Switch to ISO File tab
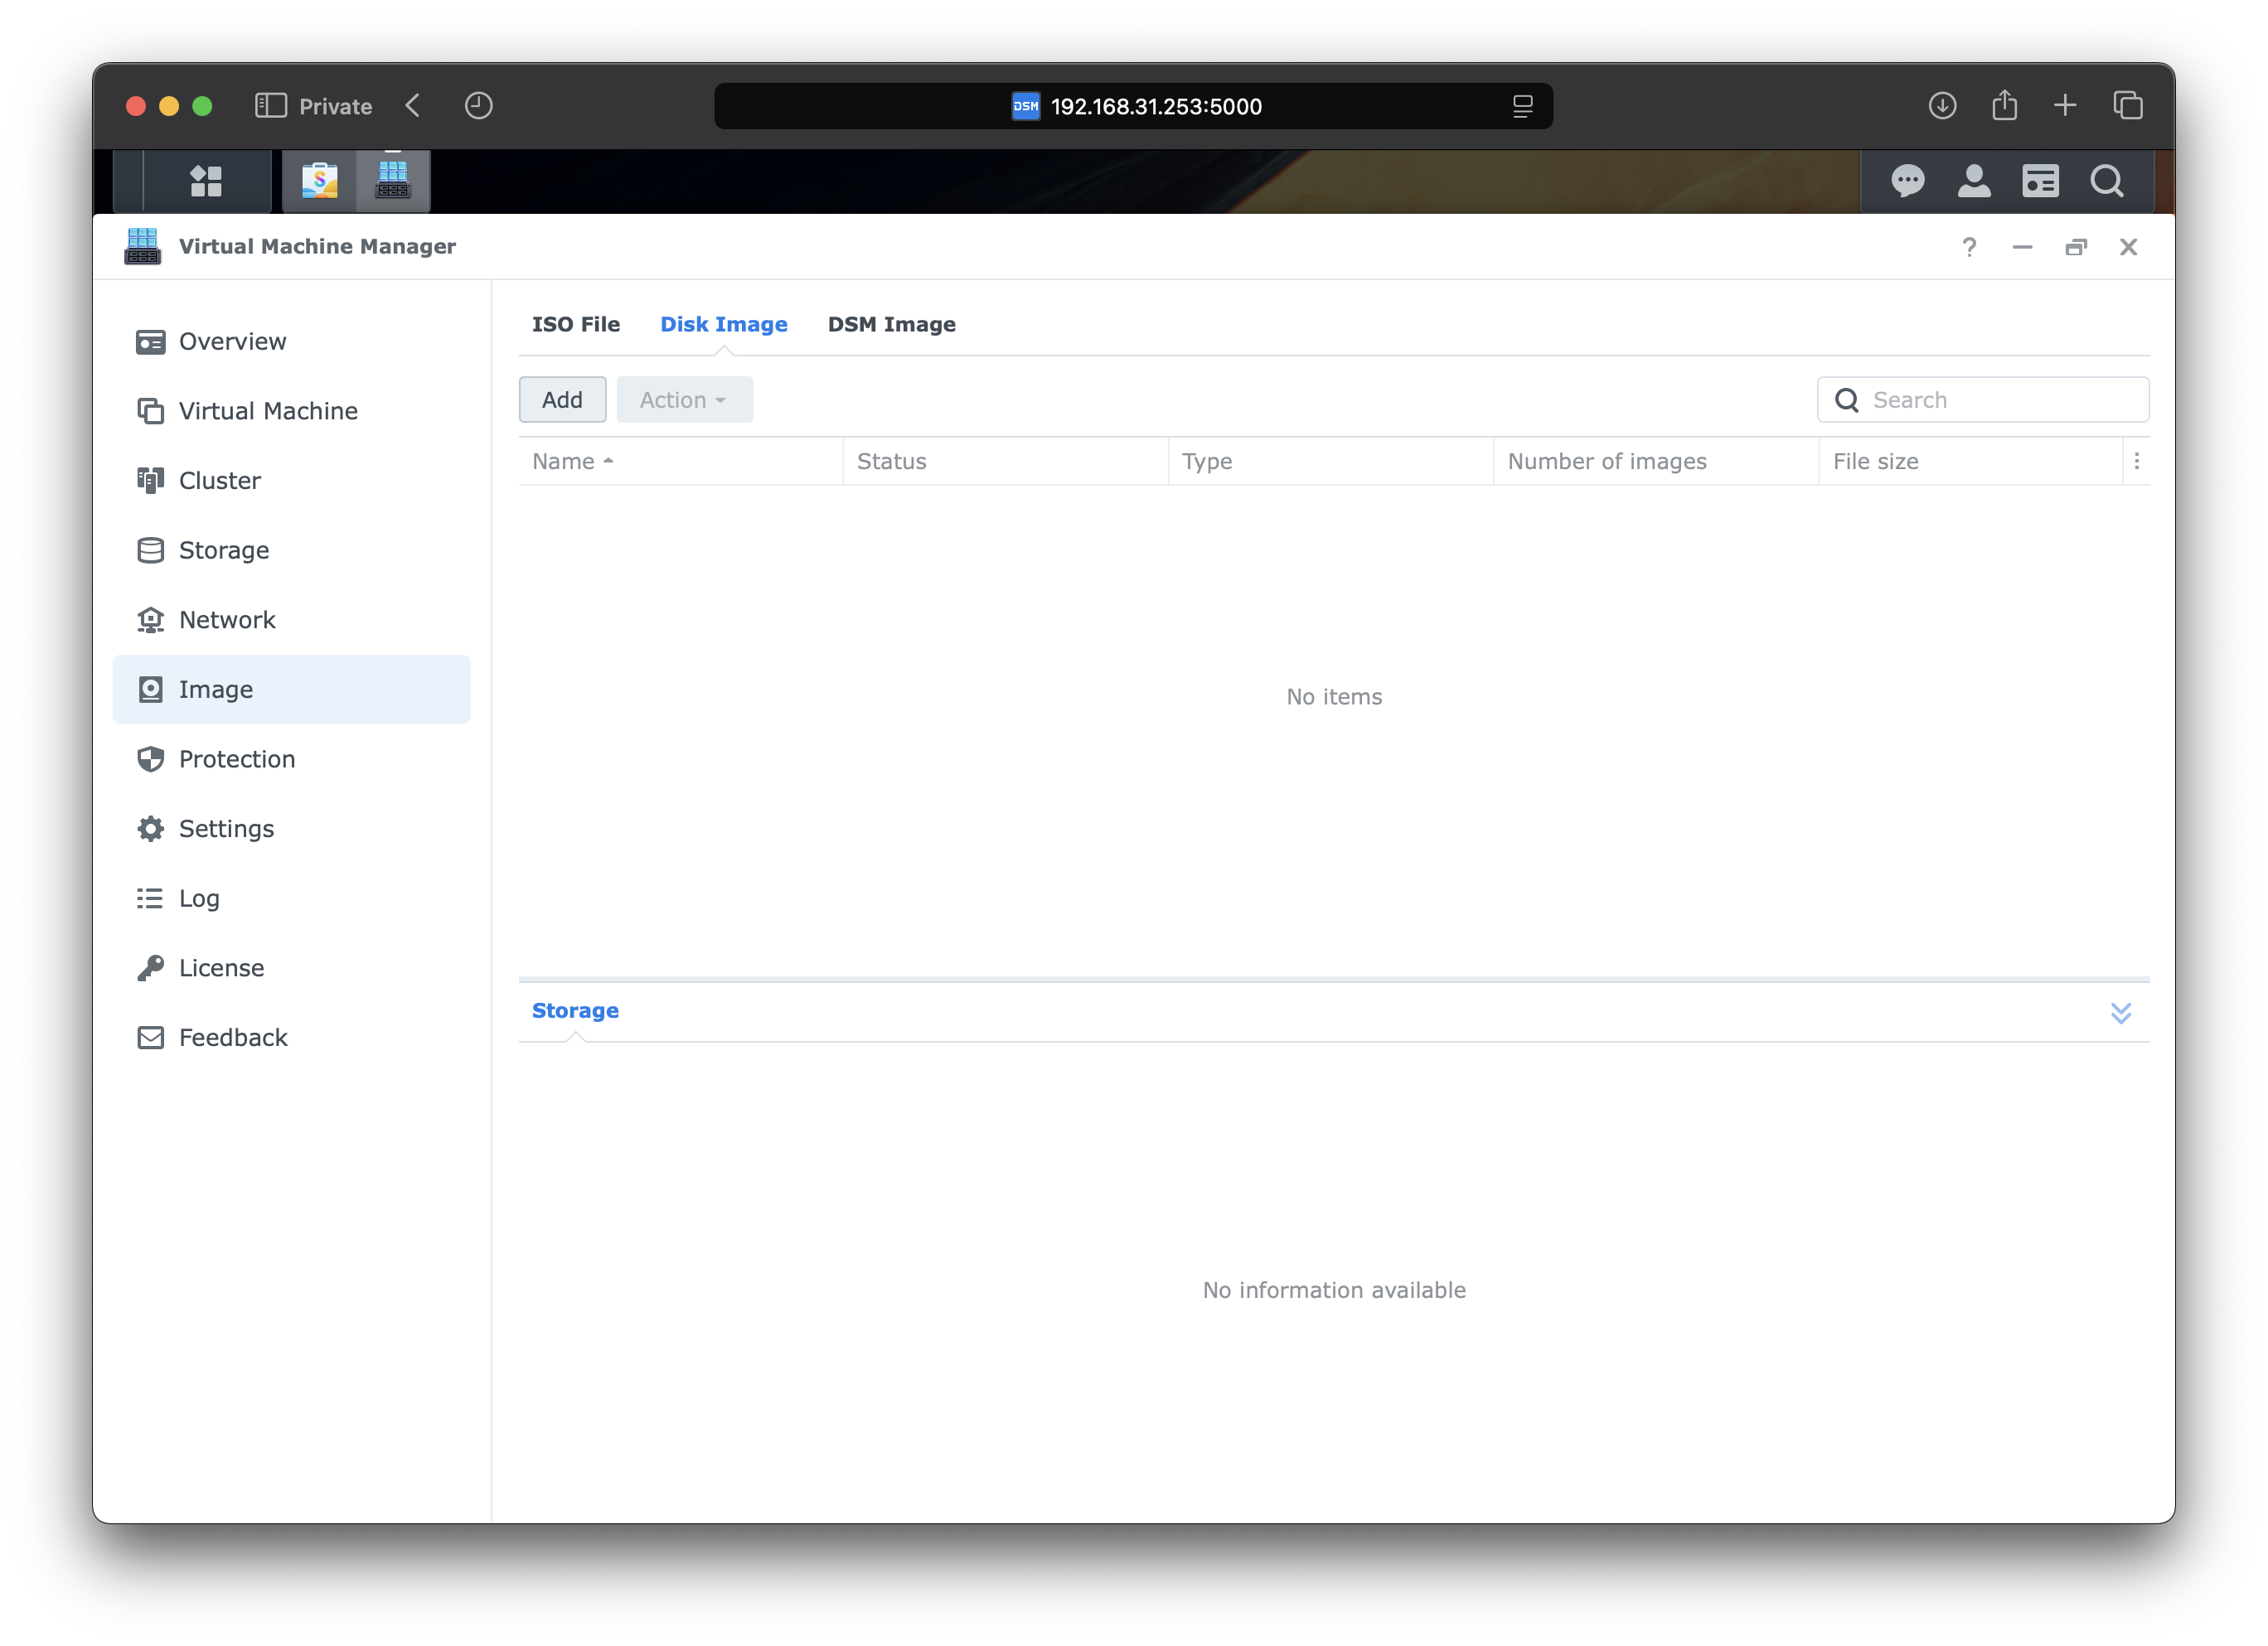The width and height of the screenshot is (2268, 1646). coord(576,324)
